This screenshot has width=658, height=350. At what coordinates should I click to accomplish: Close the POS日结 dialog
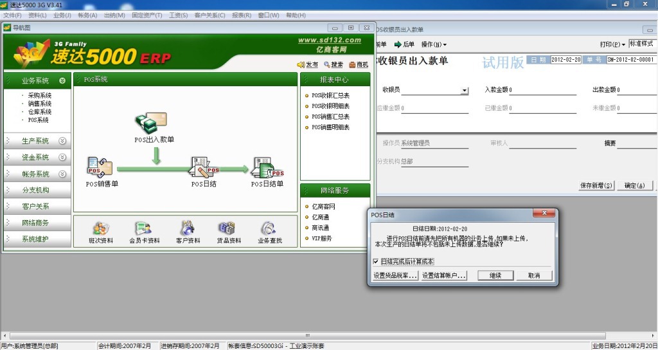544,214
